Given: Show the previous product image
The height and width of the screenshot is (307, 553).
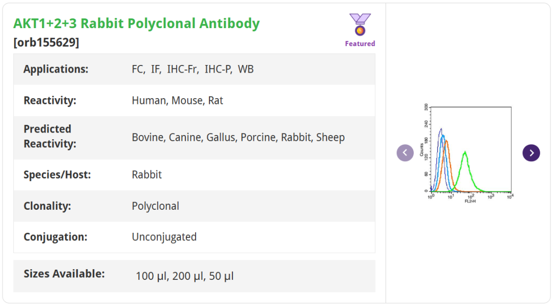Looking at the screenshot, I should [405, 152].
